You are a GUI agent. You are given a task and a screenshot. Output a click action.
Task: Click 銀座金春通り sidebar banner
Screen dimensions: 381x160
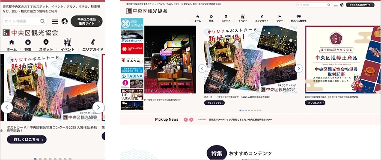point(132,24)
